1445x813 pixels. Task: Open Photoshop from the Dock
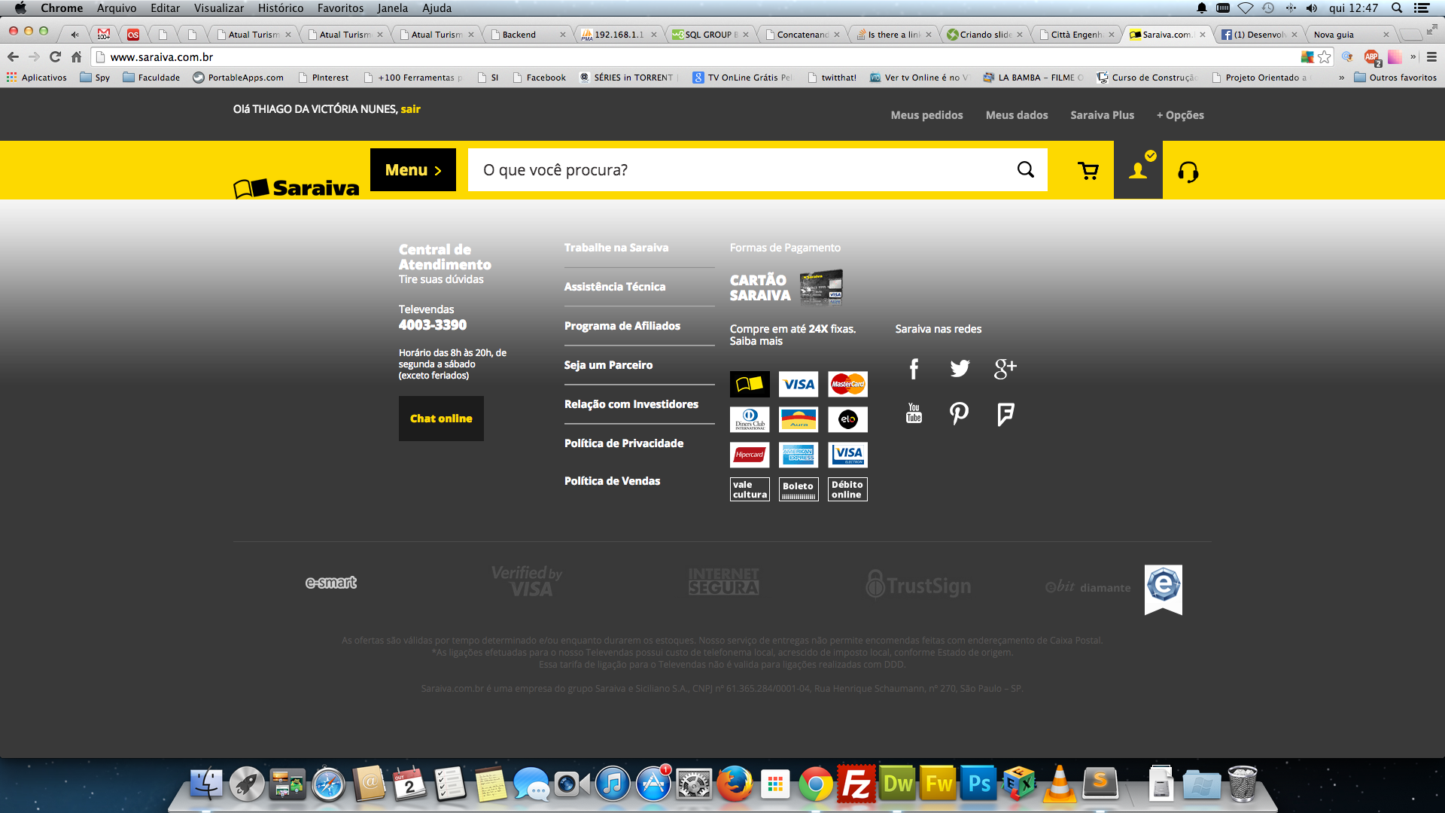tap(978, 784)
